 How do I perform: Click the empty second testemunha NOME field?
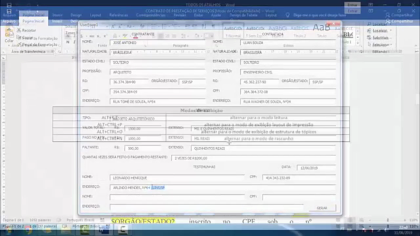point(177,197)
